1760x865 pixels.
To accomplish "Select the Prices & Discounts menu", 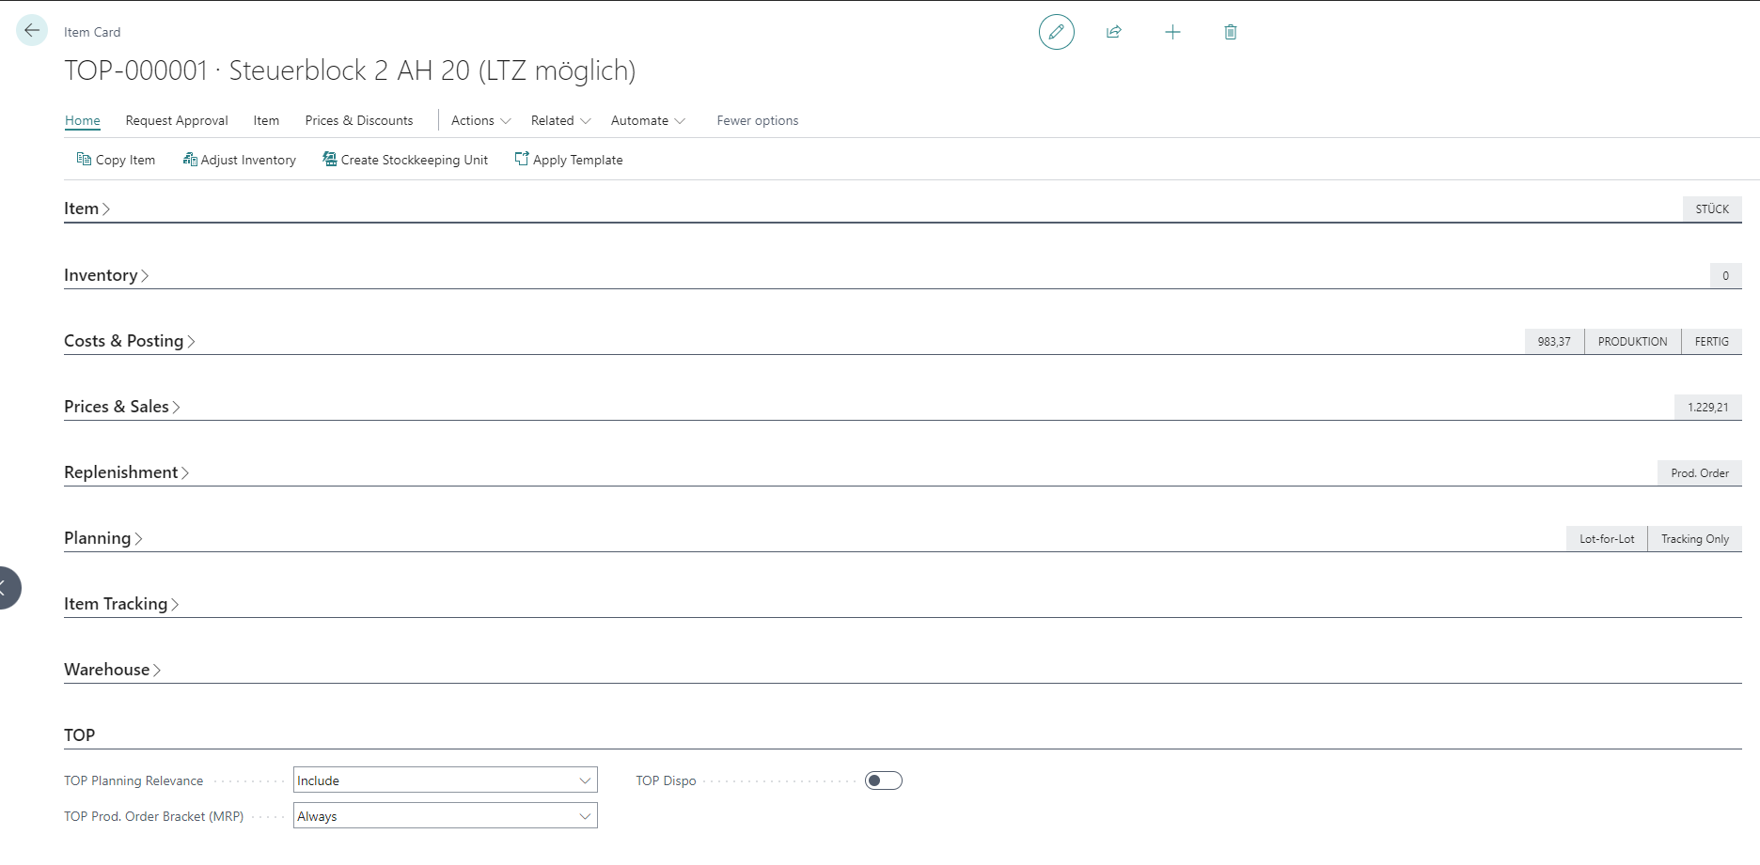I will click(358, 120).
